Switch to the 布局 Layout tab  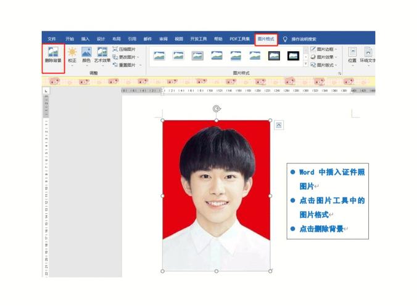click(x=117, y=39)
